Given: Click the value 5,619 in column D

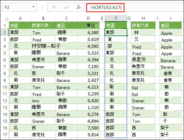Looking at the screenshot, I should pos(93,39).
